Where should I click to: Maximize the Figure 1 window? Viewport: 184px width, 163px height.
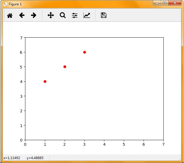[x=164, y=3]
